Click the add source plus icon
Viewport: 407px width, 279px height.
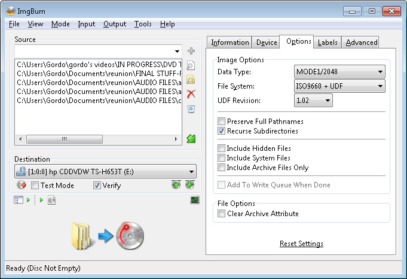point(191,51)
